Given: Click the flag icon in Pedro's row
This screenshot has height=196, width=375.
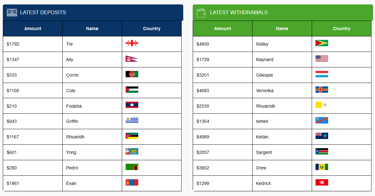Looking at the screenshot, I should coord(132,167).
